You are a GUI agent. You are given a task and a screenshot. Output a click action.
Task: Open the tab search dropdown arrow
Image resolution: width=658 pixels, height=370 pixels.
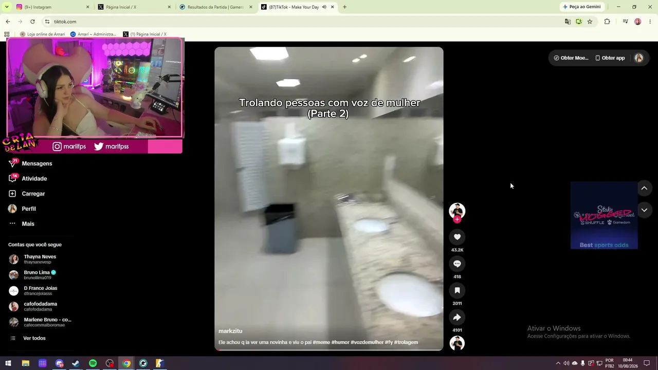coord(6,7)
